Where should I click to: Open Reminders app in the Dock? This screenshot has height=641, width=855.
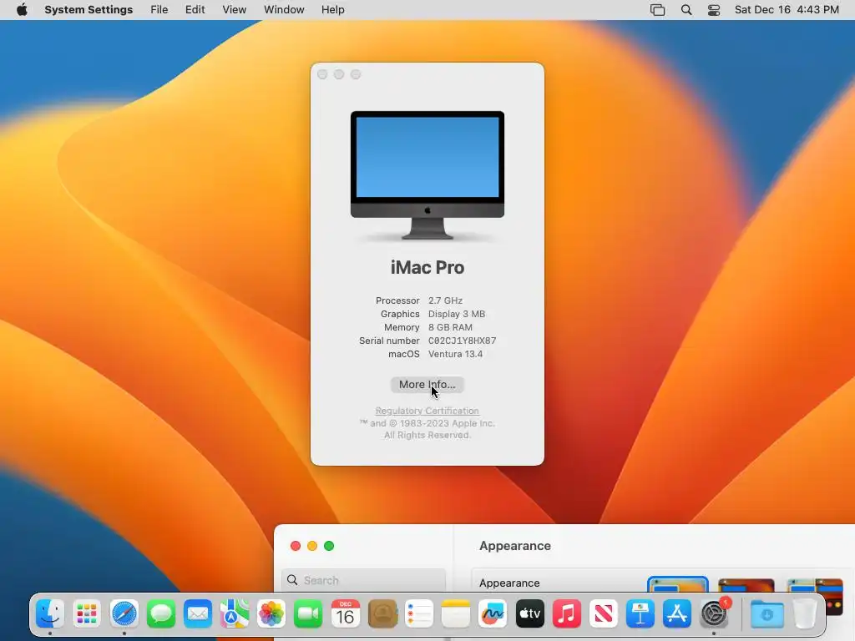click(419, 613)
